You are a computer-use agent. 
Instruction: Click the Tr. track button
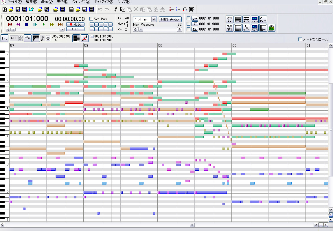tap(4, 38)
